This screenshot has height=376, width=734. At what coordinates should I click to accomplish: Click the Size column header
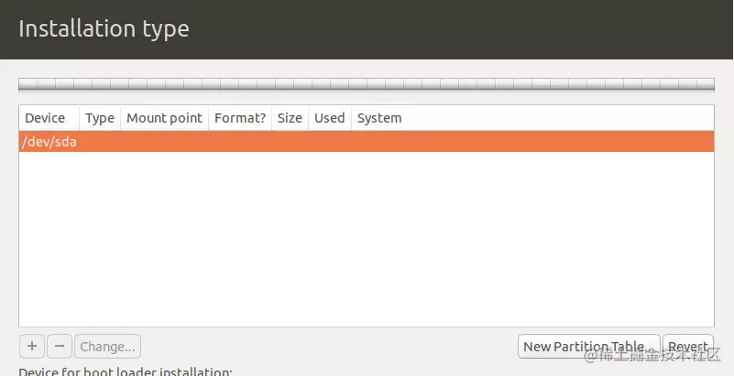pos(290,118)
